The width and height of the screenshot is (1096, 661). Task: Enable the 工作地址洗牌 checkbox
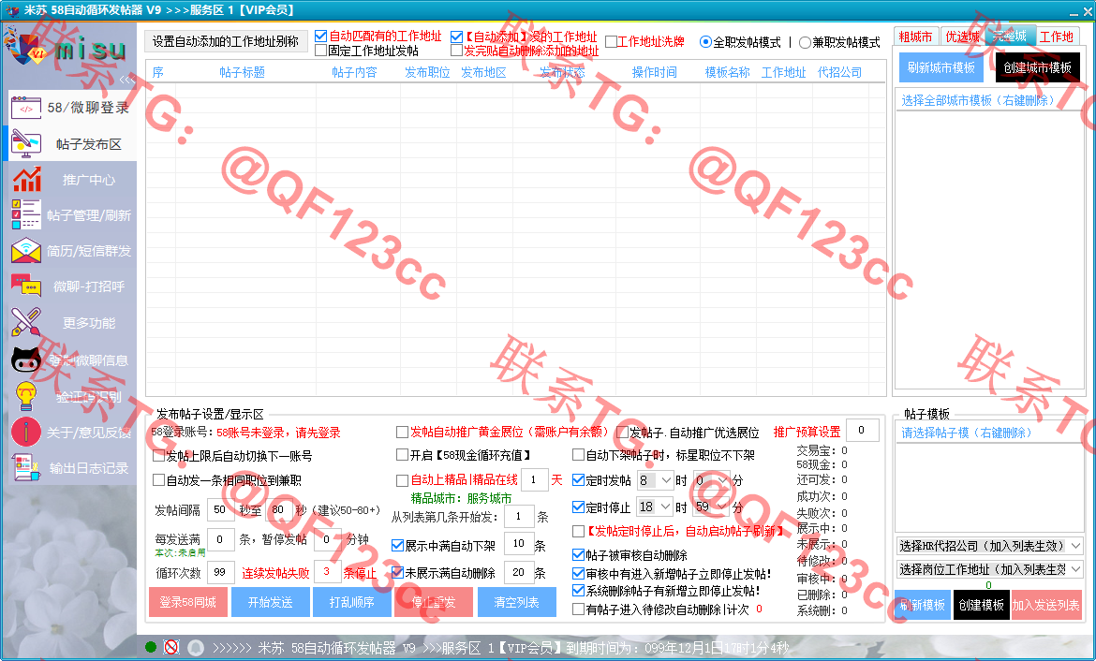(611, 42)
